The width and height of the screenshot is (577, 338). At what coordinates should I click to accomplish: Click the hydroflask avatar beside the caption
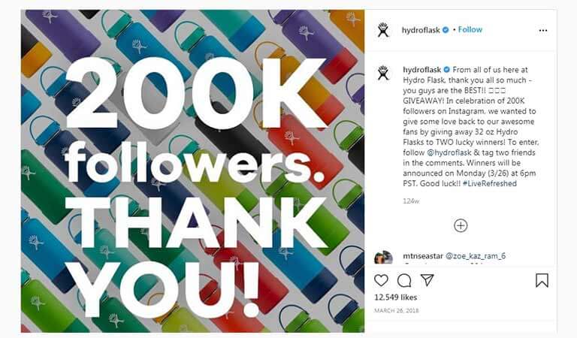[x=383, y=73]
